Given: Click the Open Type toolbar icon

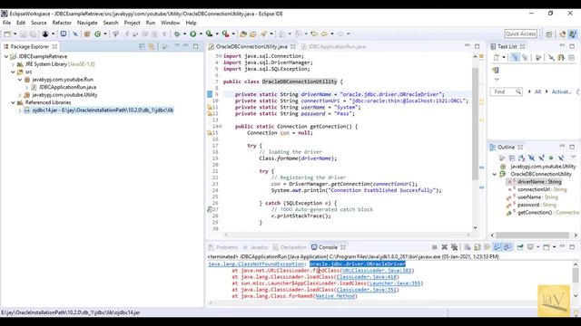Looking at the screenshot, I should (243, 34).
